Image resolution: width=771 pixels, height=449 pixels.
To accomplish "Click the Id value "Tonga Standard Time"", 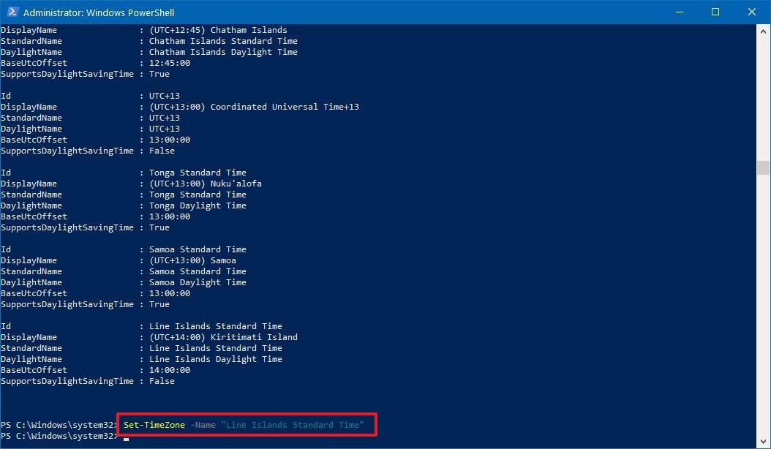I will pos(198,173).
